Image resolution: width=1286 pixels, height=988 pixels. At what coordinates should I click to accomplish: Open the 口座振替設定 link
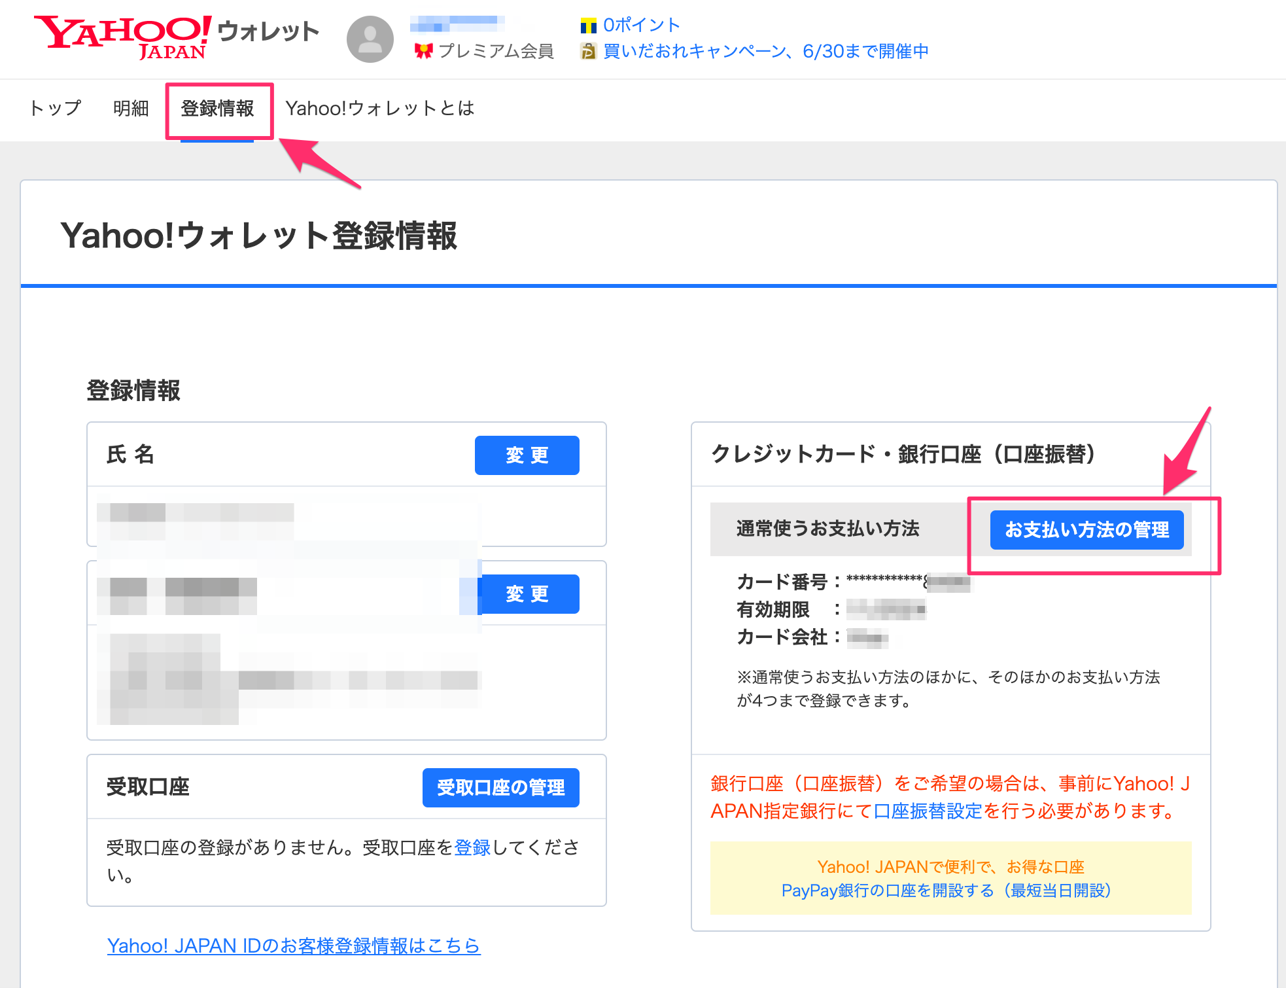point(928,811)
